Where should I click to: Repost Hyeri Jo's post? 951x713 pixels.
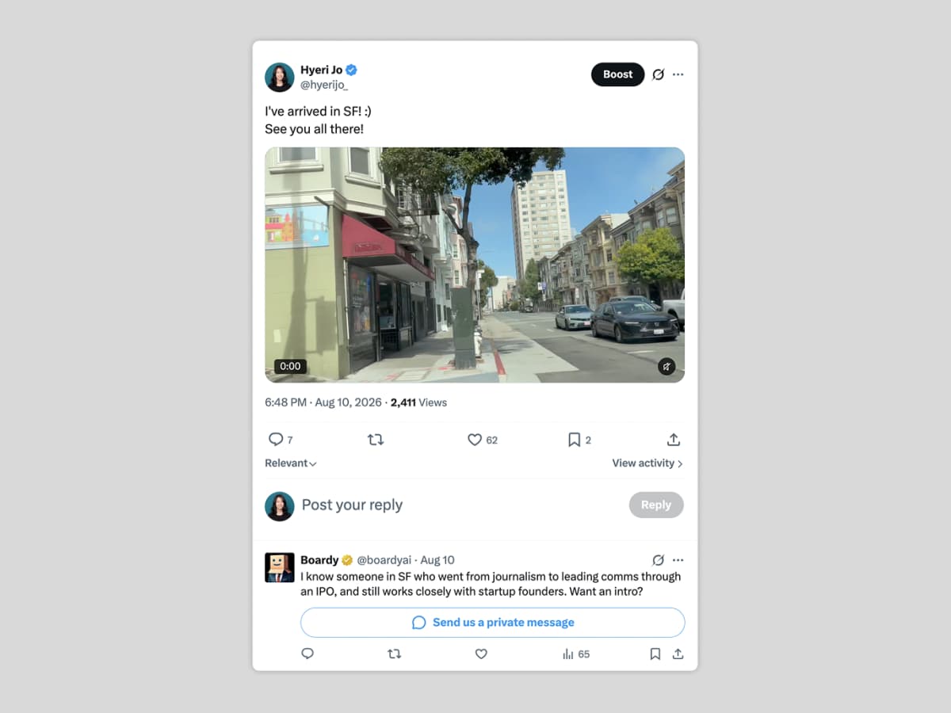376,440
